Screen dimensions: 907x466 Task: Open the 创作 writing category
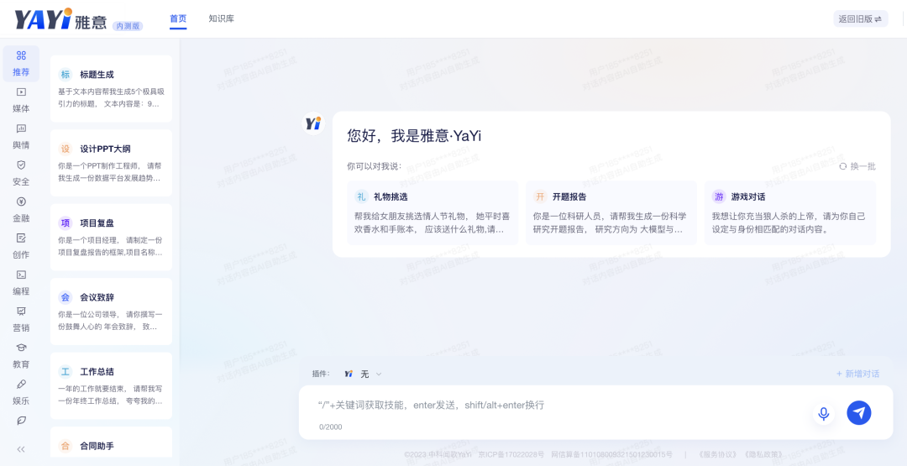21,246
